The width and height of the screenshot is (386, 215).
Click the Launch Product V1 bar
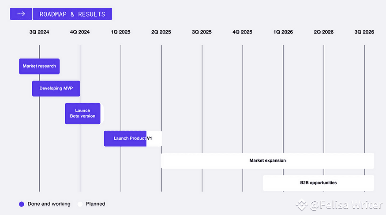133,138
